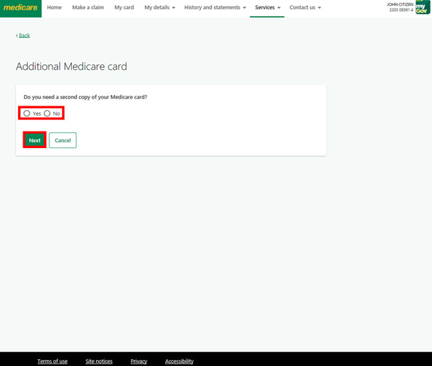The height and width of the screenshot is (366, 432).
Task: Open My card page
Action: point(124,7)
